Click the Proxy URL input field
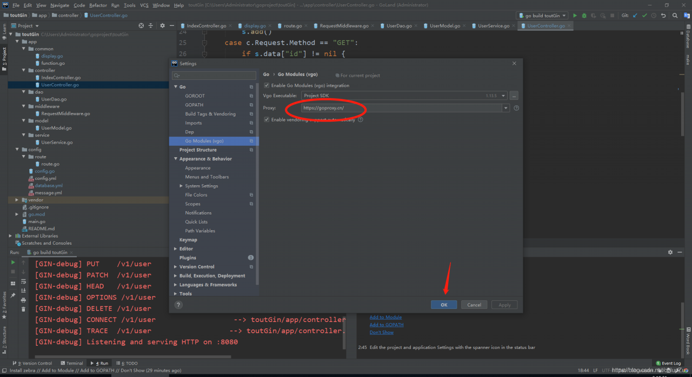692x377 pixels. pos(402,108)
